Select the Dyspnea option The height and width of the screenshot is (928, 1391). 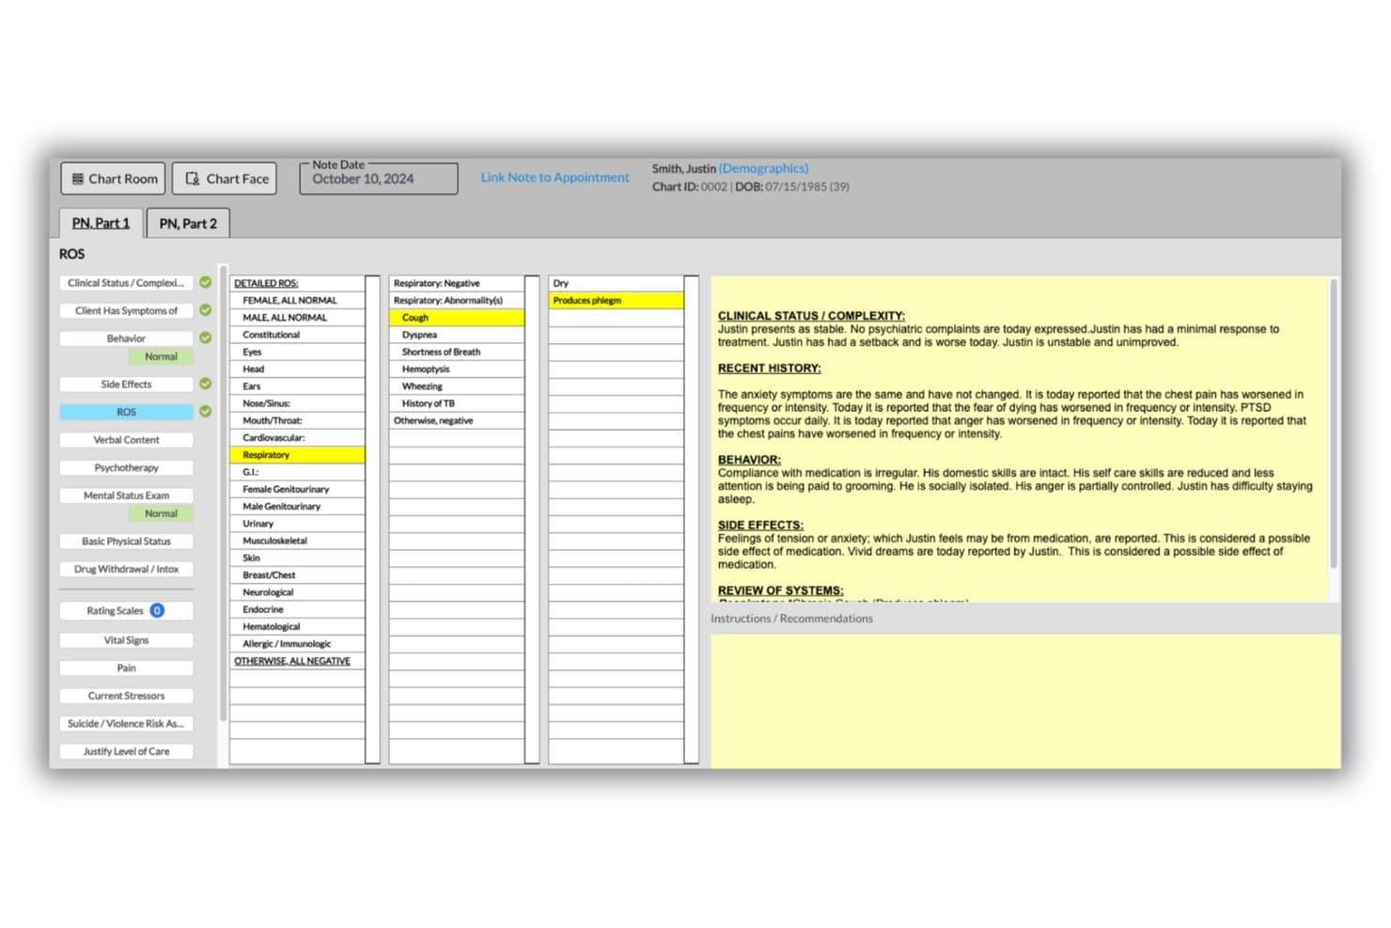[x=457, y=335]
